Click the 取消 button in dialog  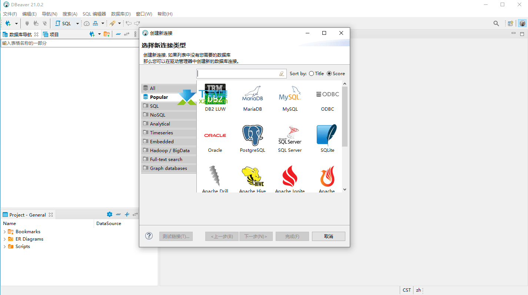point(329,236)
